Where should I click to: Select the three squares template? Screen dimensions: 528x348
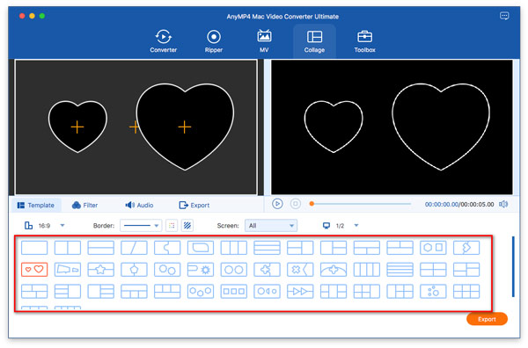(x=234, y=292)
